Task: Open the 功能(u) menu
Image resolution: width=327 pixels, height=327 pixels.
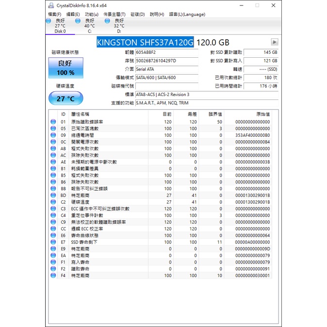Action: point(91,14)
